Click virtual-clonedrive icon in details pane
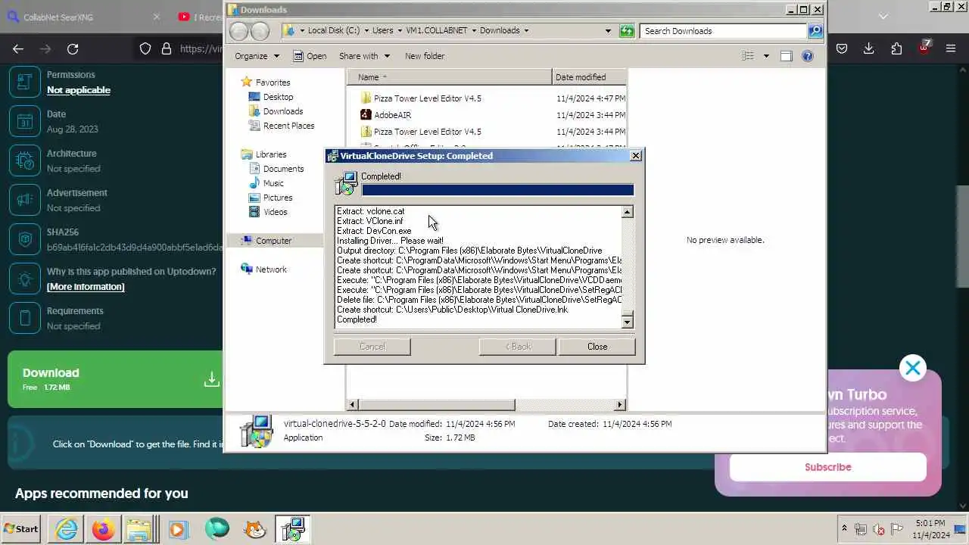The image size is (969, 545). (256, 431)
